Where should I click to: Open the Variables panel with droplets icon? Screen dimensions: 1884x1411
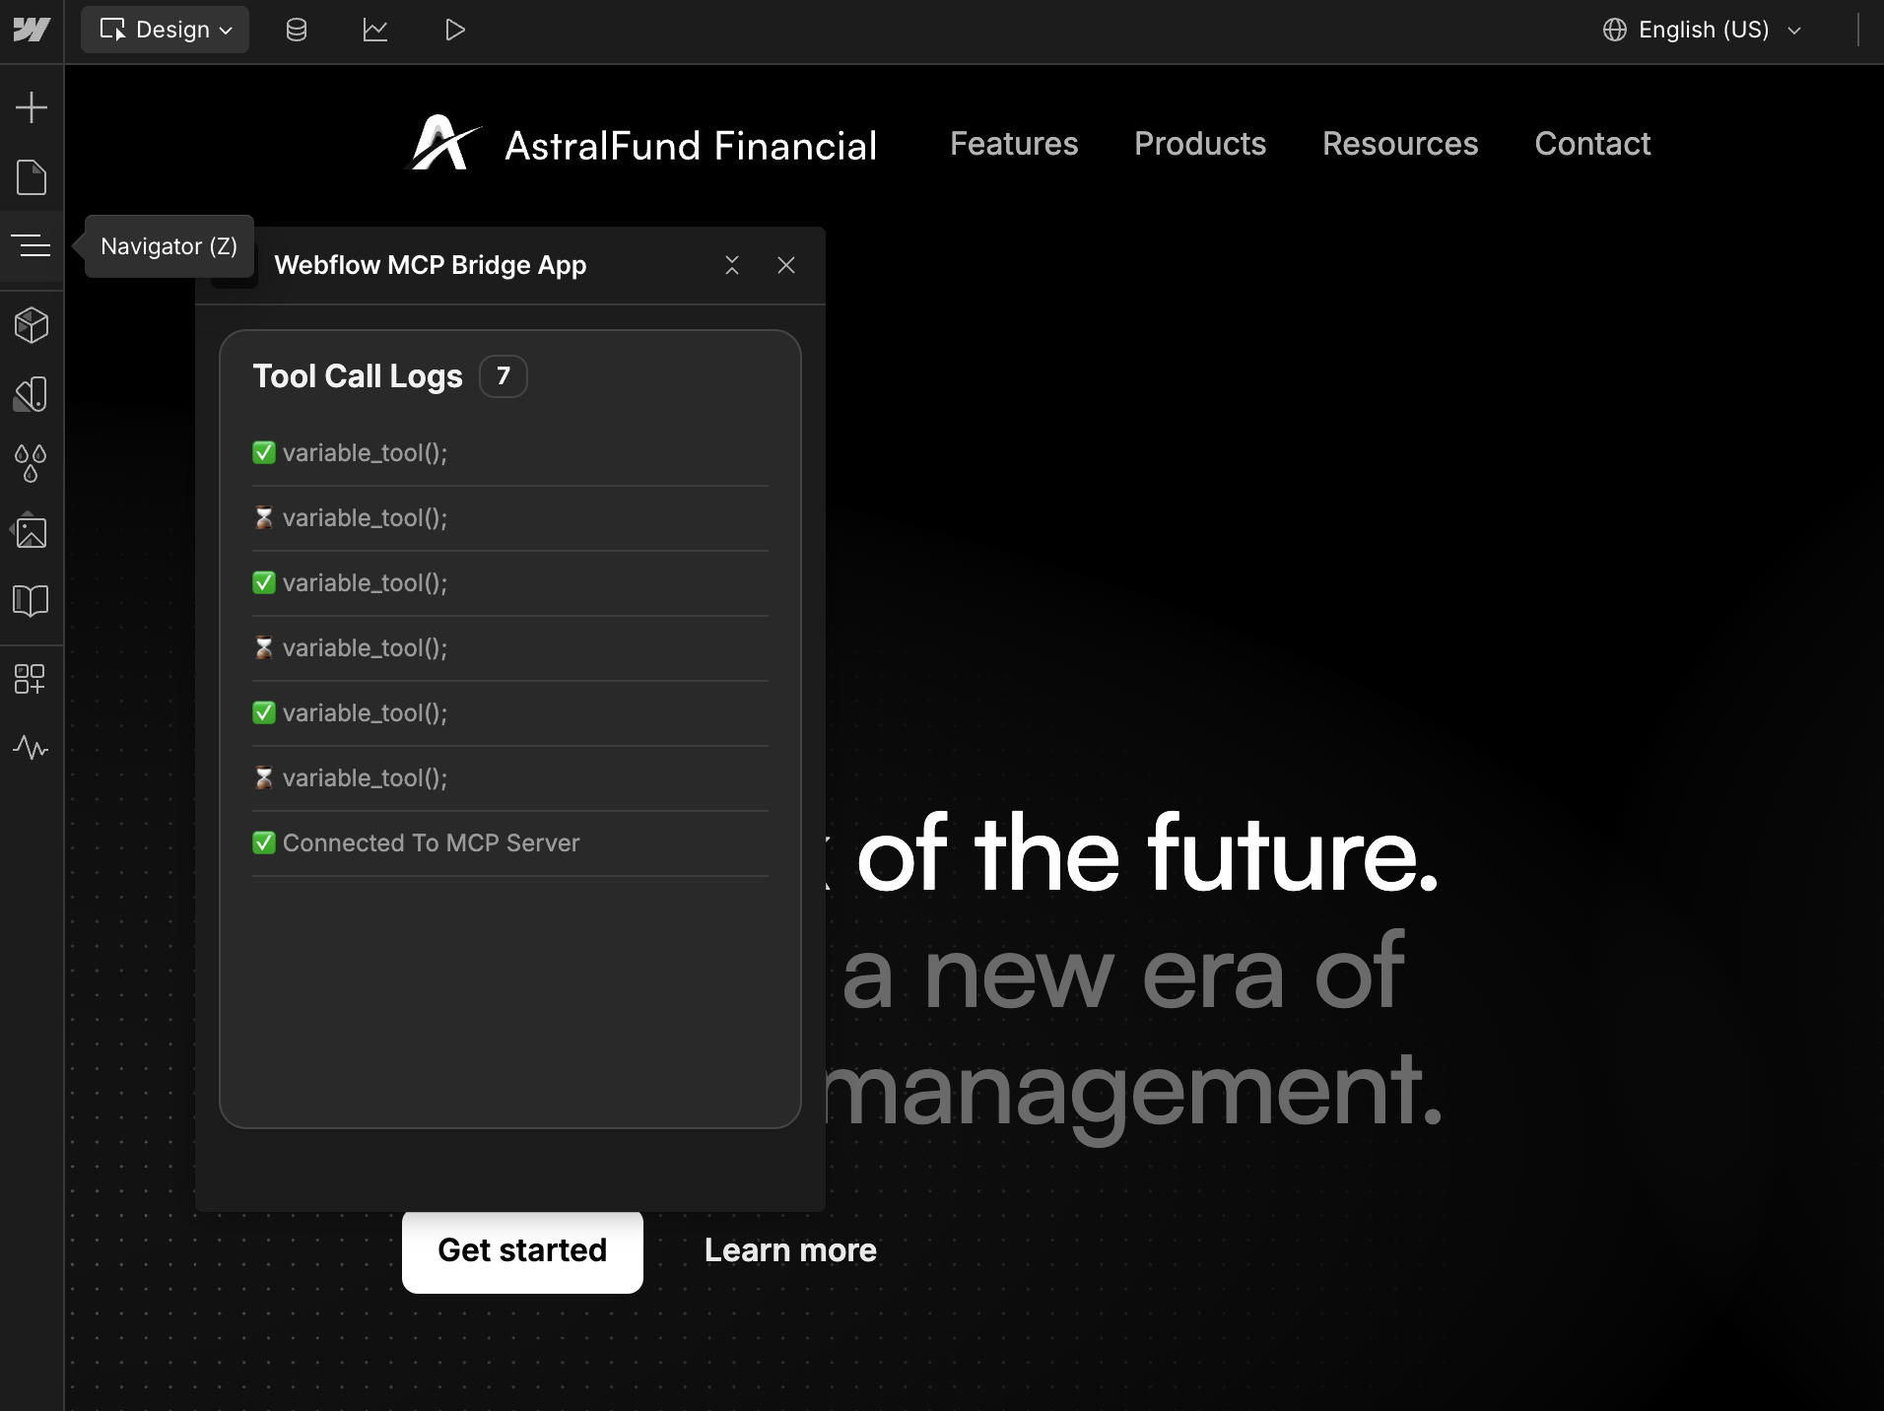click(33, 463)
